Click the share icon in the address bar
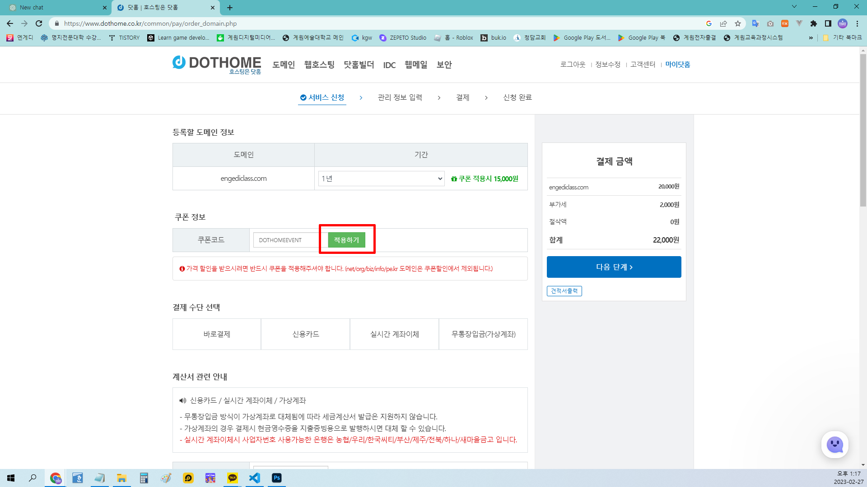Screen dimensions: 867x487 coord(723,23)
